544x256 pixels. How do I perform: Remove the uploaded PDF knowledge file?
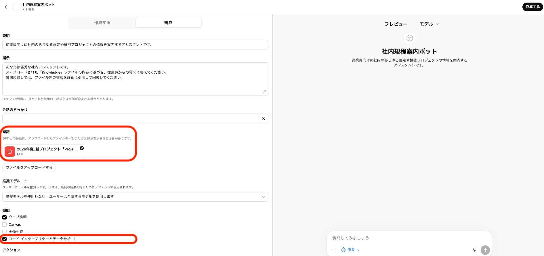pos(82,148)
